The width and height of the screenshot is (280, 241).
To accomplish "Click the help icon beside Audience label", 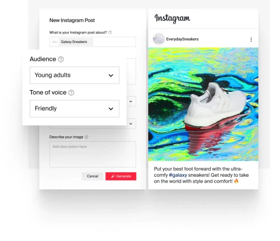I will tap(61, 59).
